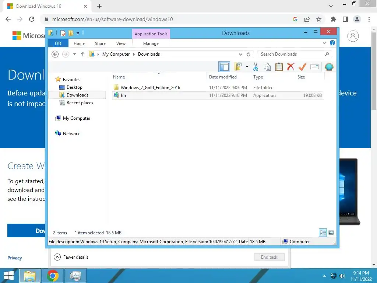Open Customize Quick Access Toolbar dropdown
Viewport: 377px width, 283px height.
[x=78, y=33]
